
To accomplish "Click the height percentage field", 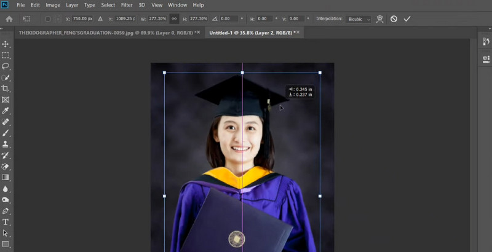I will (x=198, y=19).
